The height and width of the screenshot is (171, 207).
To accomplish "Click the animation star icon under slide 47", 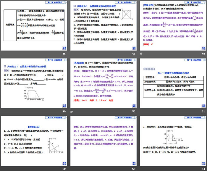I will 72,54.
